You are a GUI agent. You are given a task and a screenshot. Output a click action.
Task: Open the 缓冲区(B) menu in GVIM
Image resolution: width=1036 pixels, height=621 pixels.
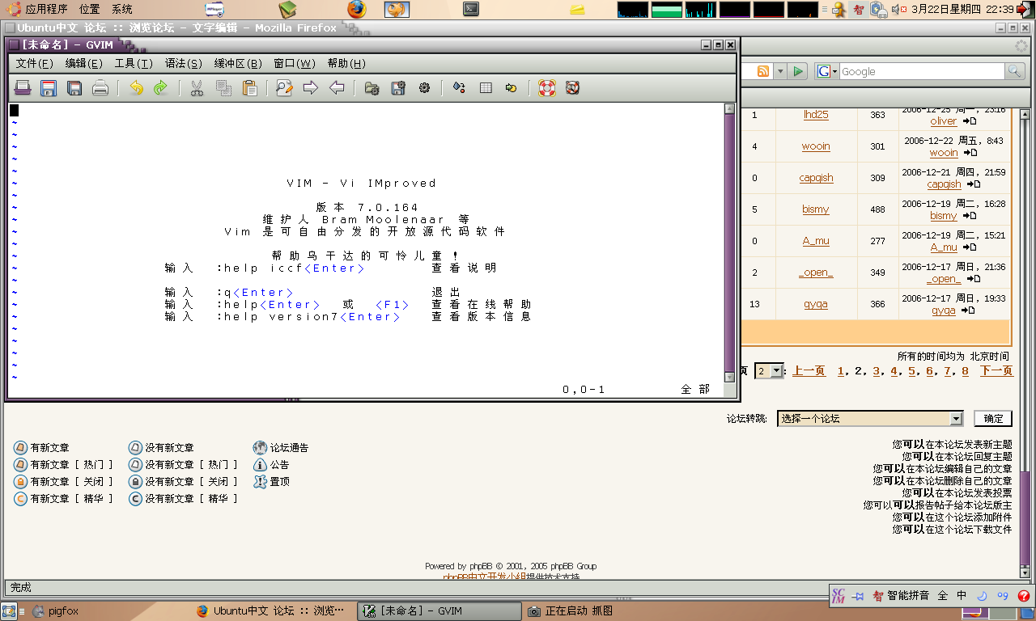[x=238, y=63]
